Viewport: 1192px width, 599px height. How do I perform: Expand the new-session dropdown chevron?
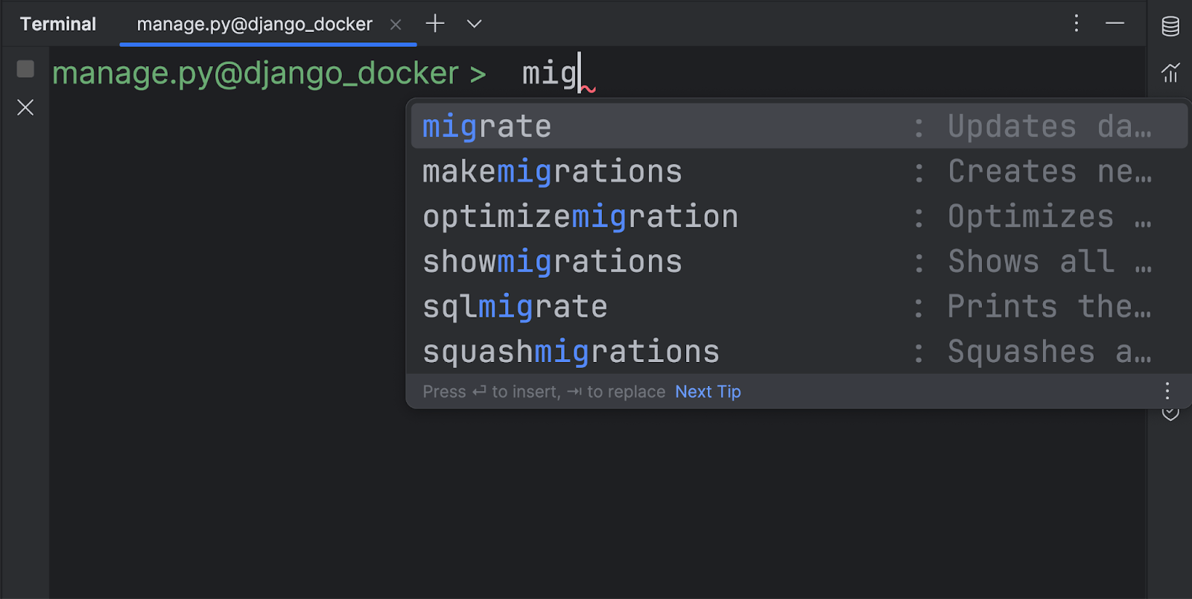pyautogui.click(x=474, y=24)
